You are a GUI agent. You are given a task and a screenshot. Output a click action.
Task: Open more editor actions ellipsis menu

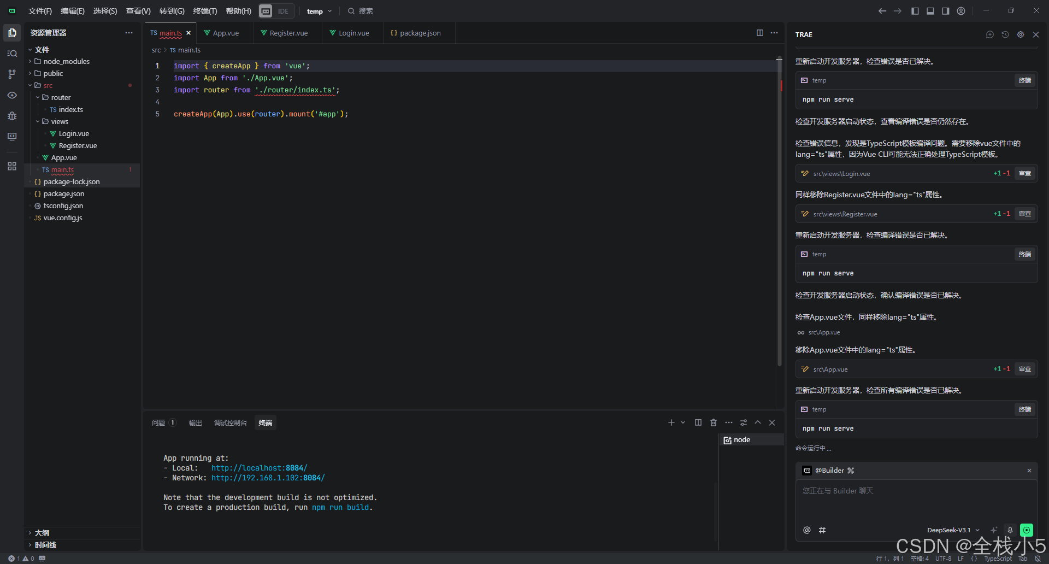click(774, 33)
